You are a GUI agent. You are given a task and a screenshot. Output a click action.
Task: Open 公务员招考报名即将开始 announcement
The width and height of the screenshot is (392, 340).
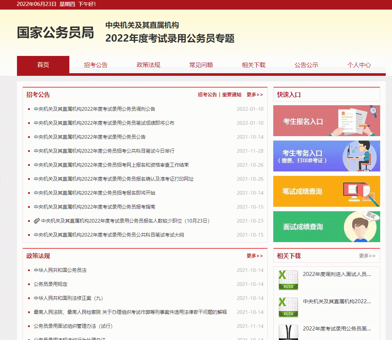(x=94, y=193)
